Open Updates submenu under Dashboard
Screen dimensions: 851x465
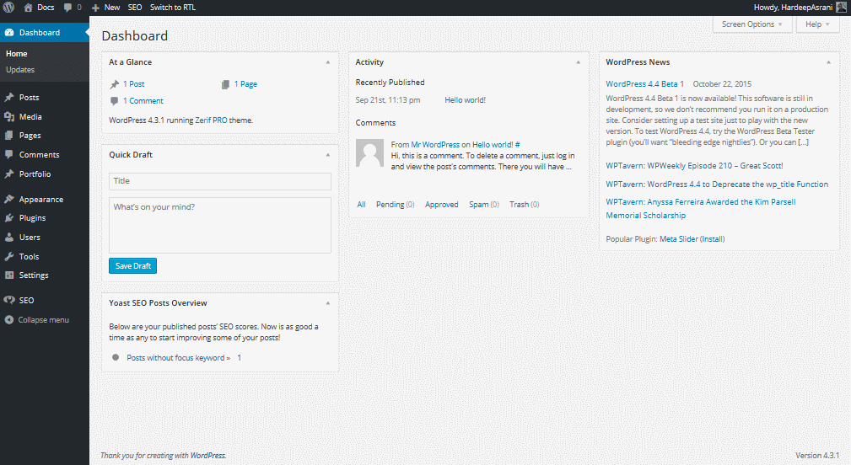pos(20,70)
